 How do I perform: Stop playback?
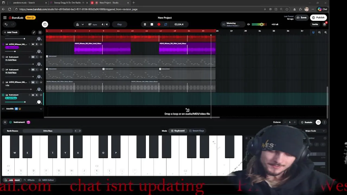pyautogui.click(x=152, y=24)
